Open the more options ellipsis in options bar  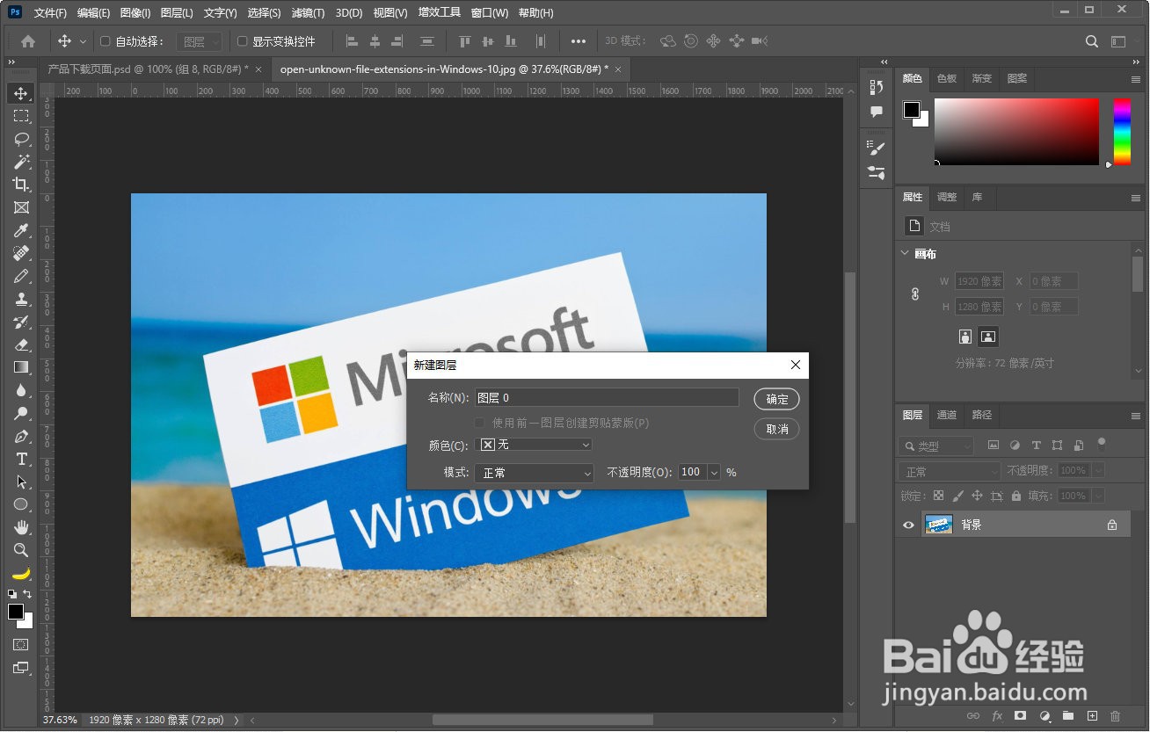578,40
